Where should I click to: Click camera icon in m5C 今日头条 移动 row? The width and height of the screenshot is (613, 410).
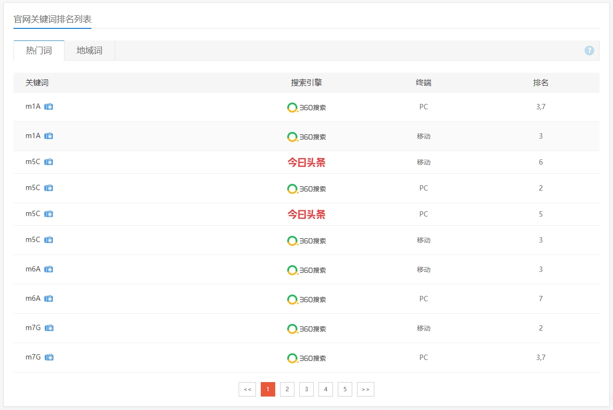[49, 162]
